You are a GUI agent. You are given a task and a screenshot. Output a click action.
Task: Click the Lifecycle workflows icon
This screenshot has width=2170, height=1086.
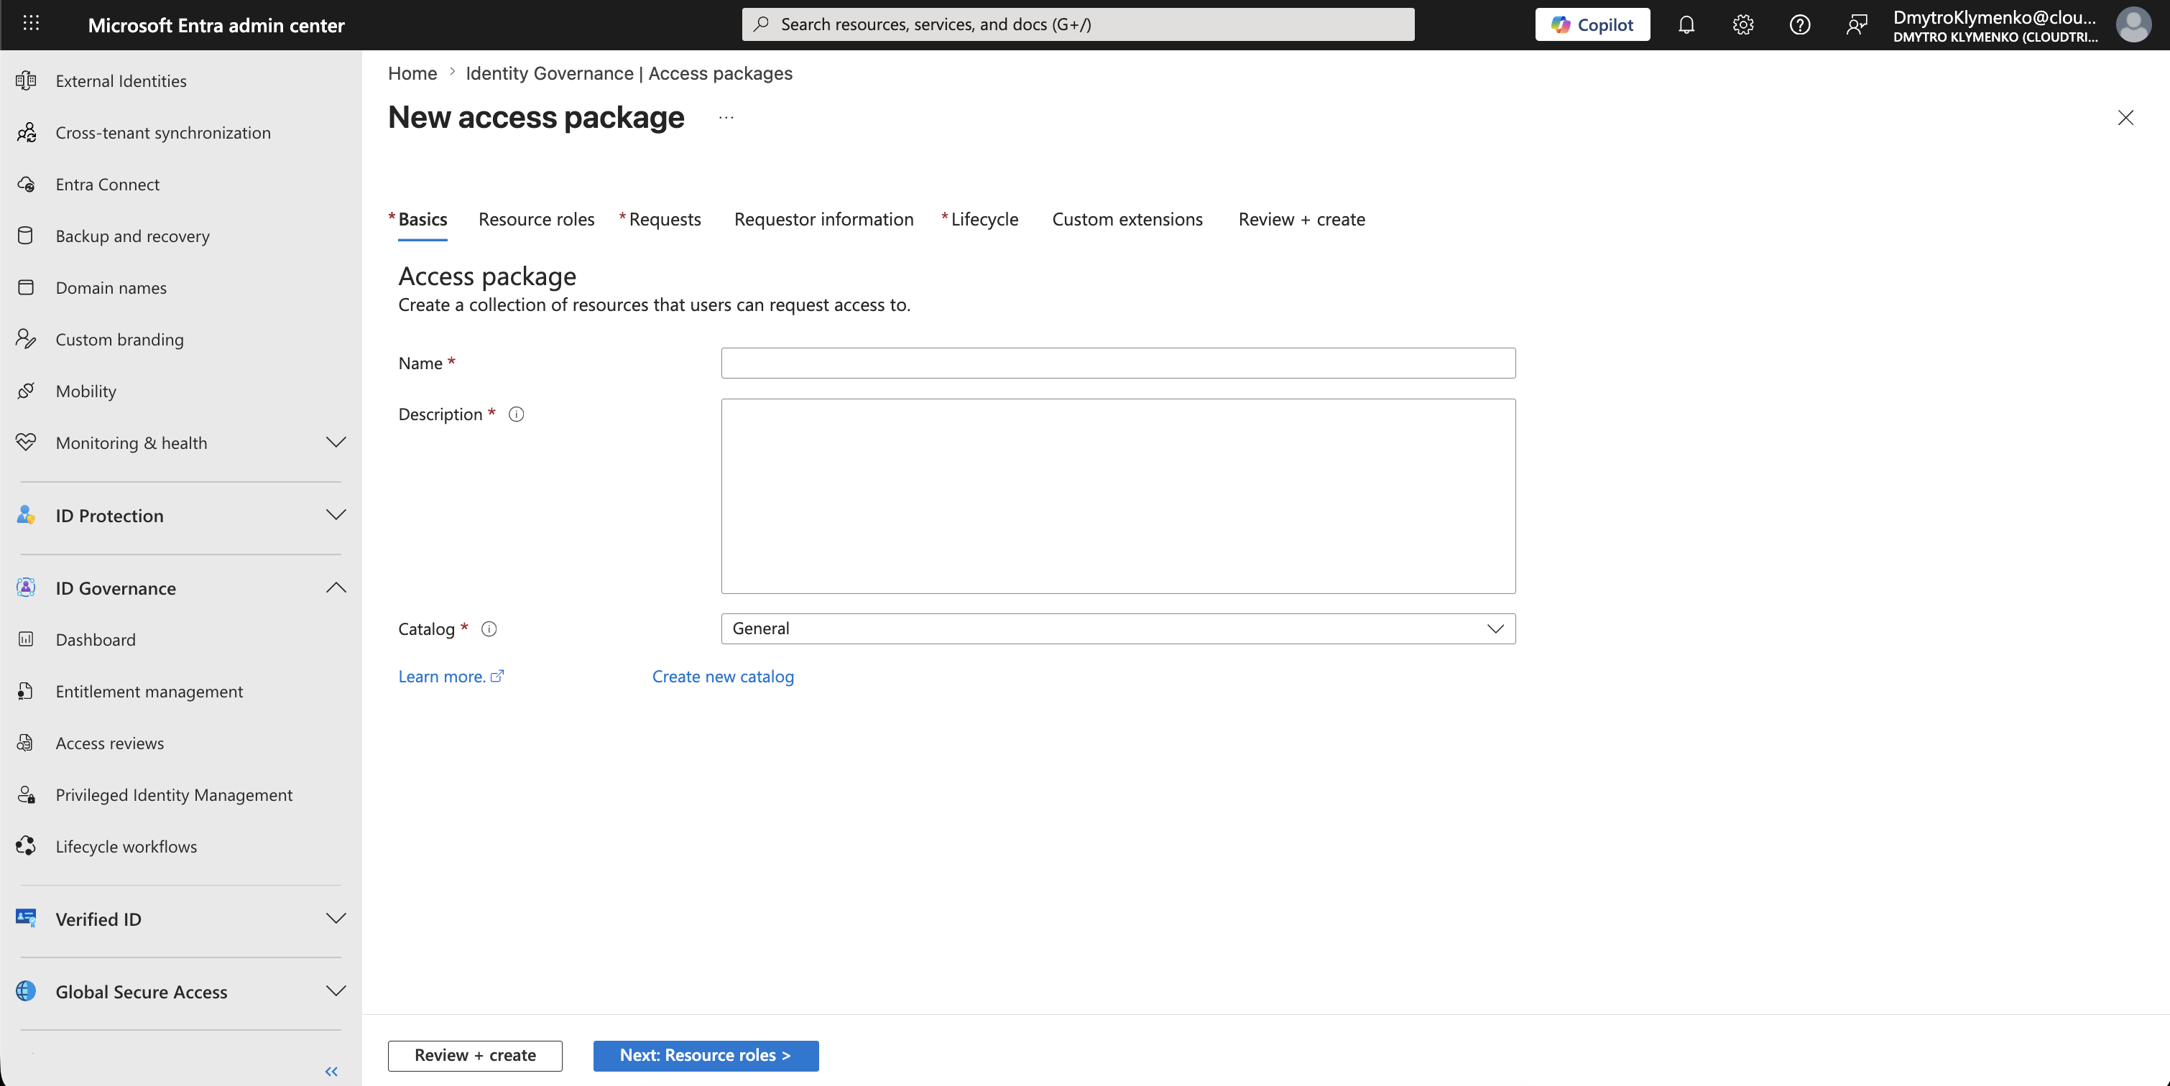click(26, 846)
